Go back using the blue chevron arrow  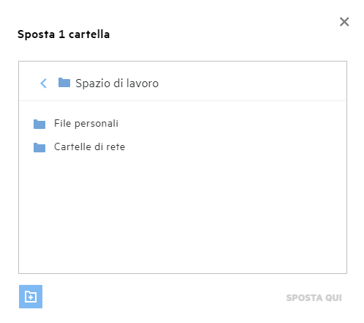click(44, 83)
